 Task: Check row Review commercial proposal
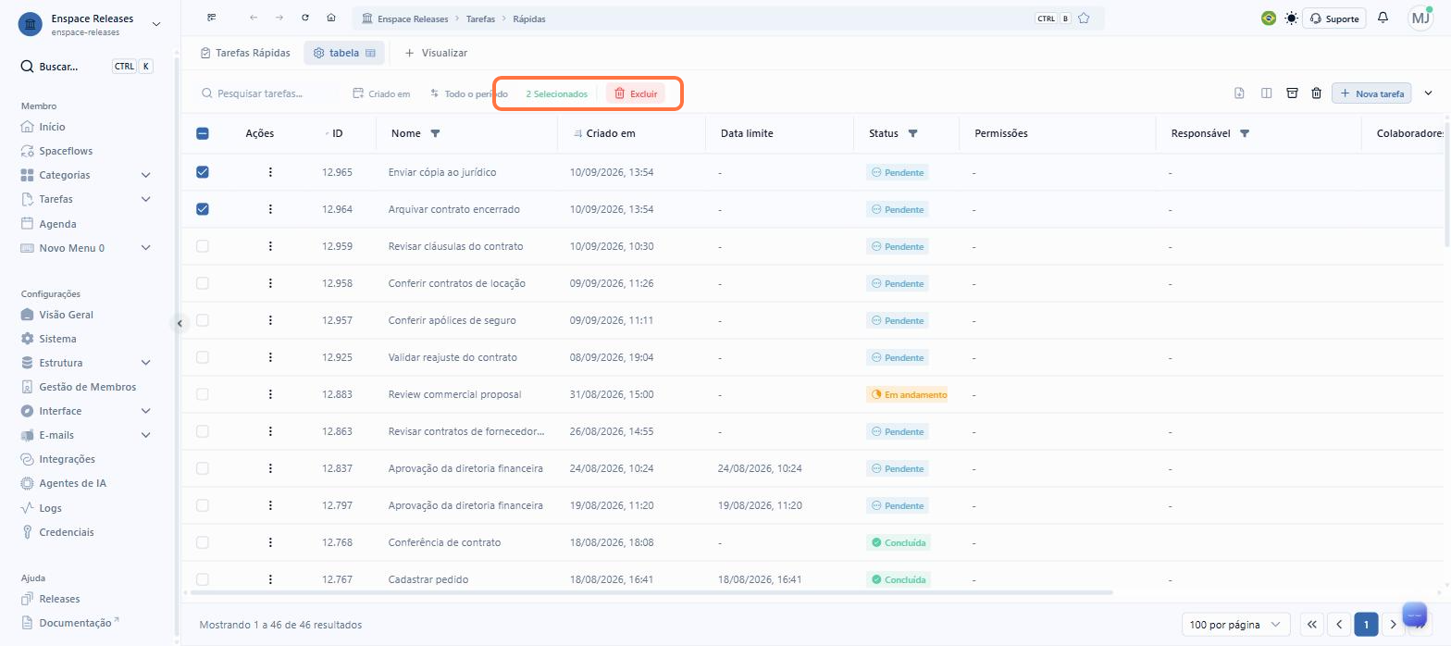pyautogui.click(x=203, y=394)
